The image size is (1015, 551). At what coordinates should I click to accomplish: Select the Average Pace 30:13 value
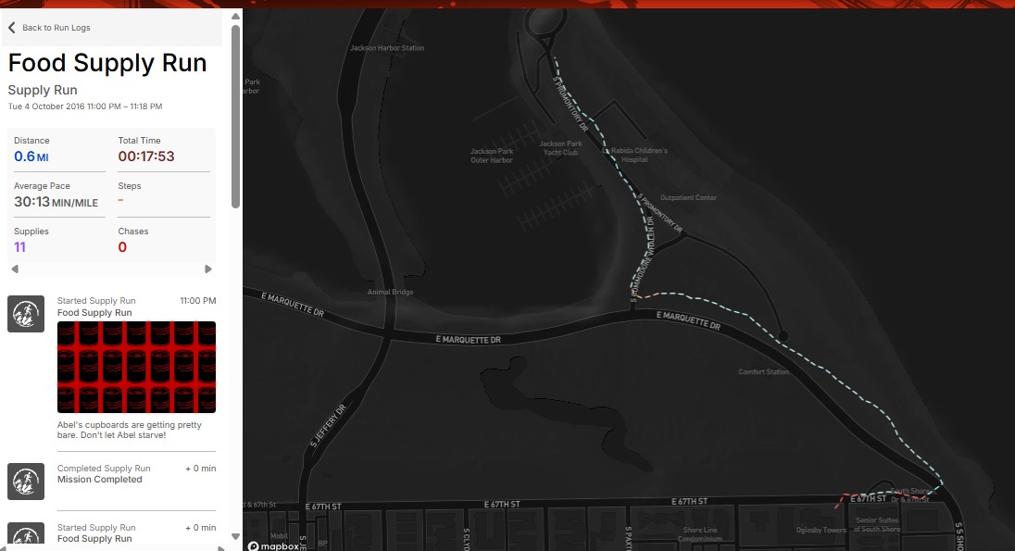pos(56,202)
